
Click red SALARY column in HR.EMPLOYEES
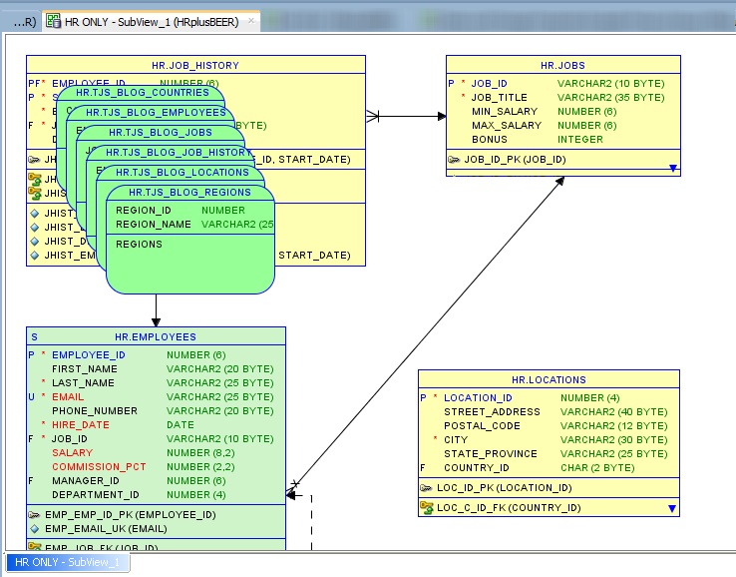(72, 453)
